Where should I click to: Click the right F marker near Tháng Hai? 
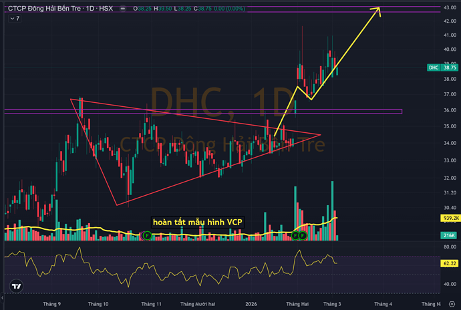(x=303, y=235)
